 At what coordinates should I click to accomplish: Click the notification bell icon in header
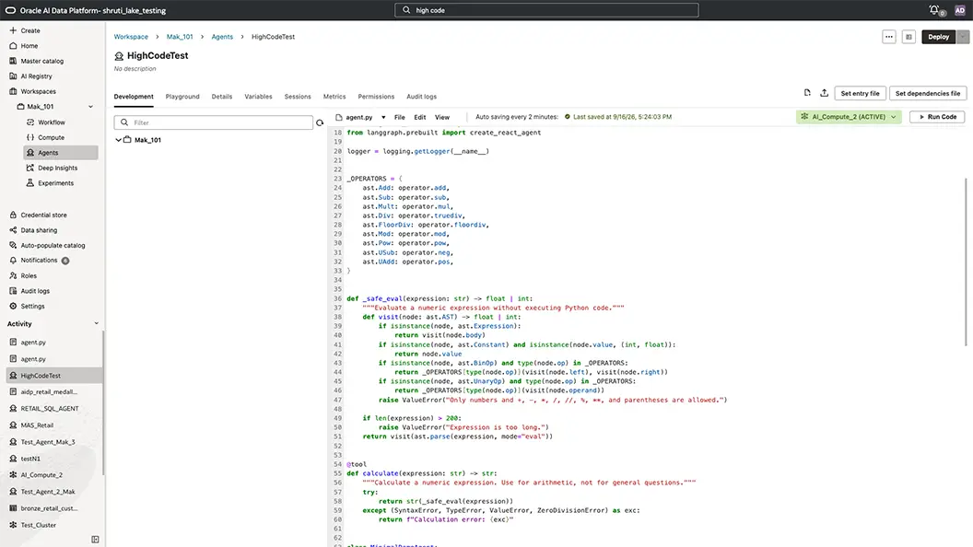tap(934, 10)
